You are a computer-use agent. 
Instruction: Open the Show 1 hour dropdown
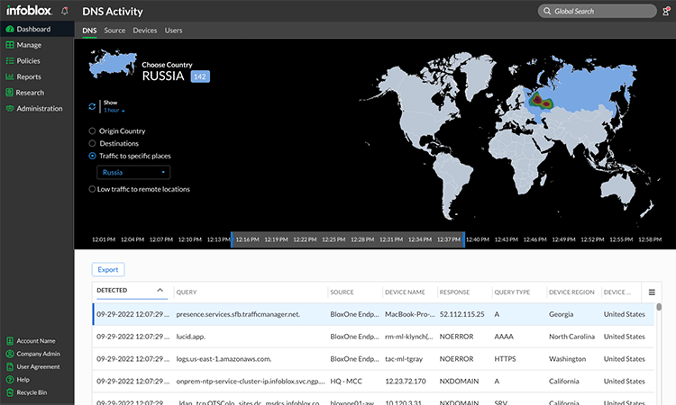pyautogui.click(x=114, y=110)
